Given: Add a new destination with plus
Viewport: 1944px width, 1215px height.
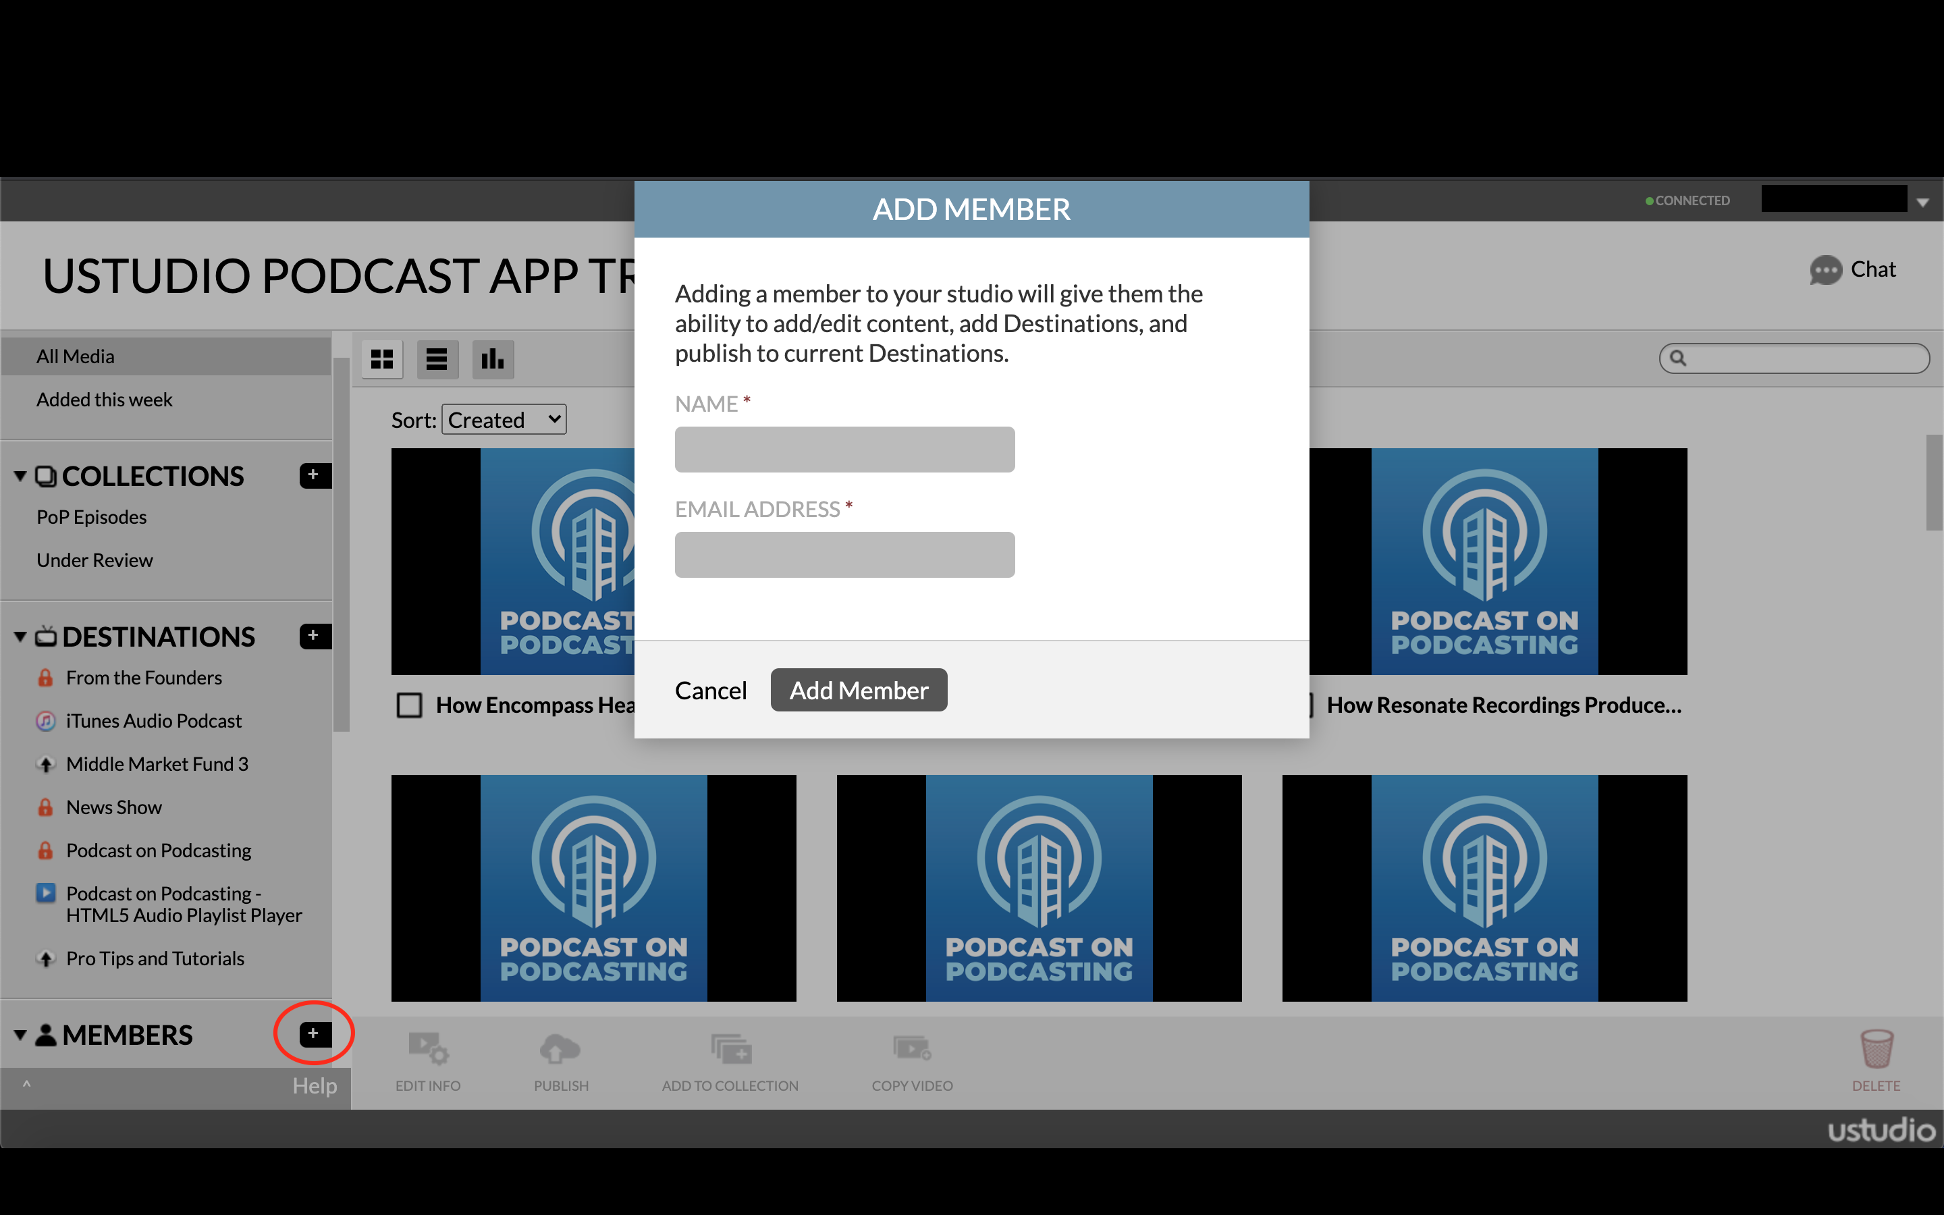Looking at the screenshot, I should [x=314, y=636].
